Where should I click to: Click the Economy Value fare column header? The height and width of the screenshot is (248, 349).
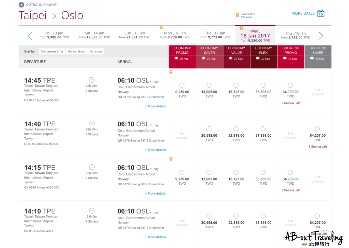(237, 50)
